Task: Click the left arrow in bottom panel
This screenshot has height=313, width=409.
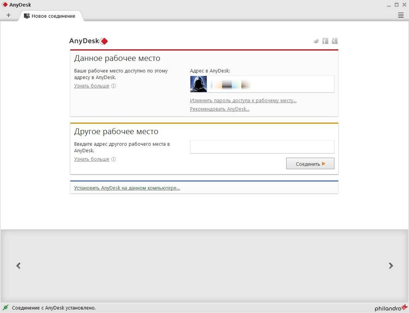Action: pos(18,266)
